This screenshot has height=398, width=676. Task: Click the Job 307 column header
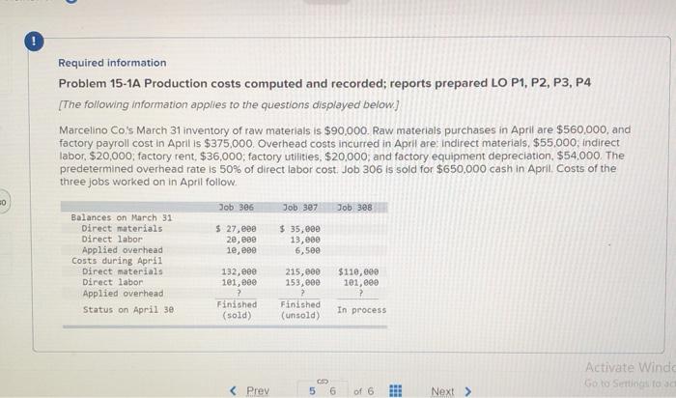(x=300, y=208)
